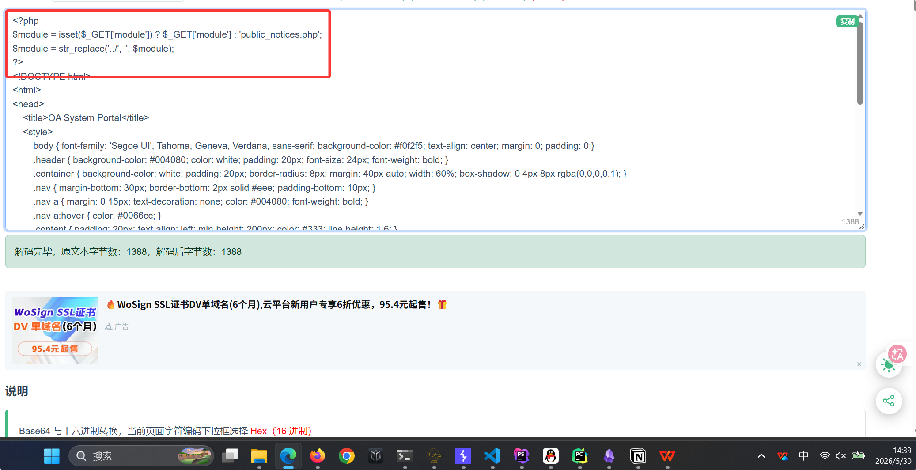Open Task View from the taskbar
916x470 pixels.
(x=230, y=456)
